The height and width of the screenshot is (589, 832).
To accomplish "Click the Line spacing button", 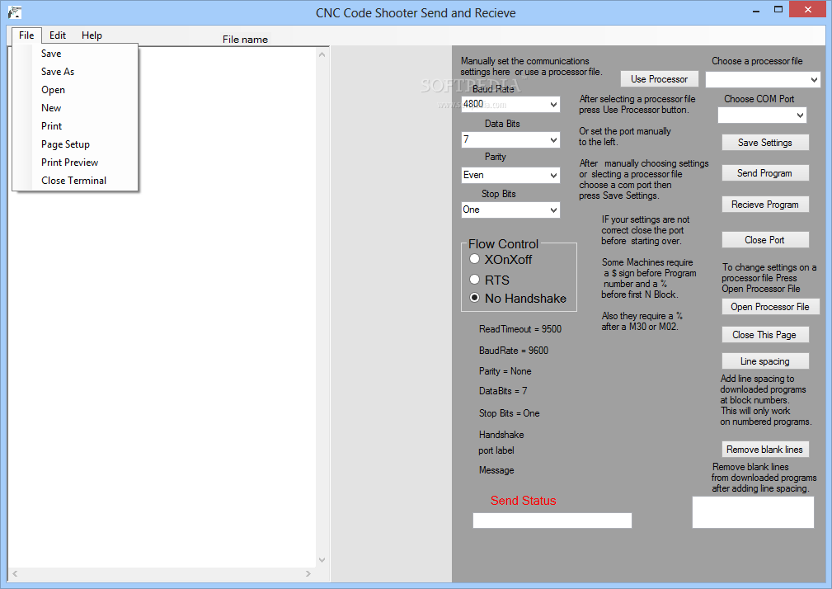I will click(x=764, y=360).
